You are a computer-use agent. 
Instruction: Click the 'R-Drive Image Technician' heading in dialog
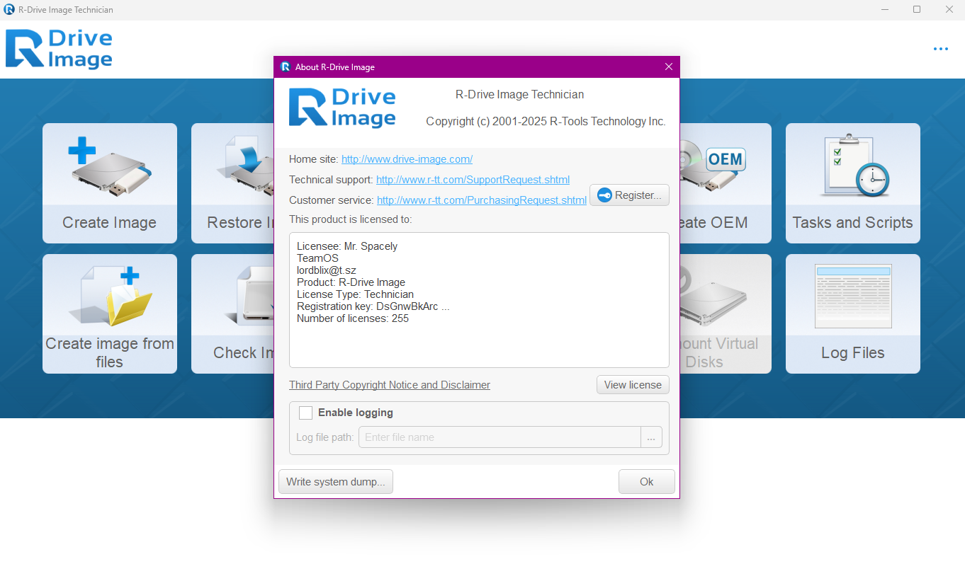[x=519, y=95]
